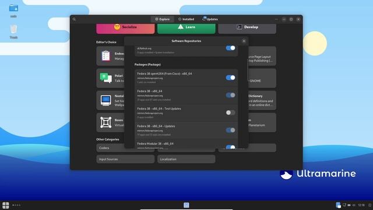Close the Software Repositories dialog
The image size is (373, 210).
click(244, 41)
